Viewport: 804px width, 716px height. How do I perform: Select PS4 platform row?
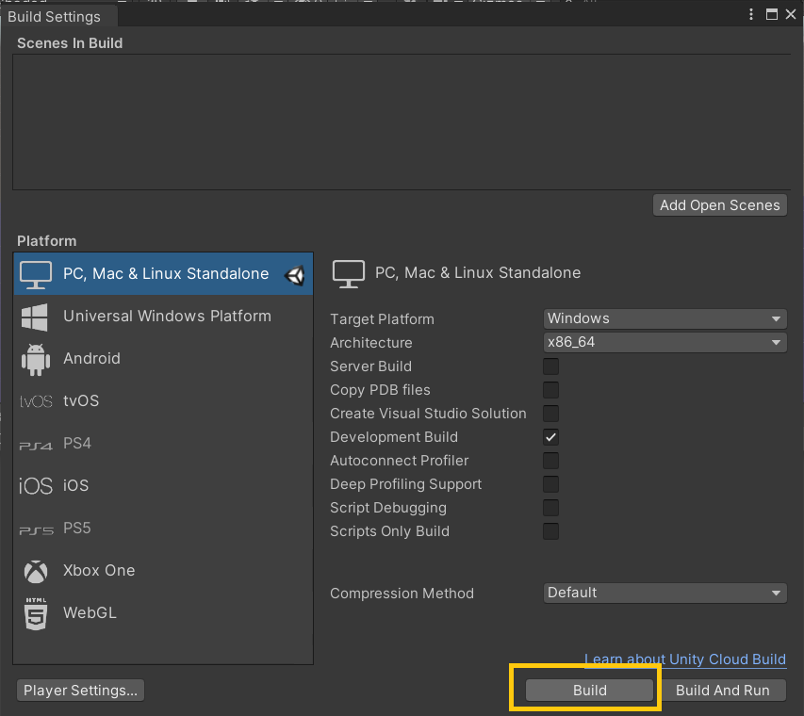tap(163, 444)
